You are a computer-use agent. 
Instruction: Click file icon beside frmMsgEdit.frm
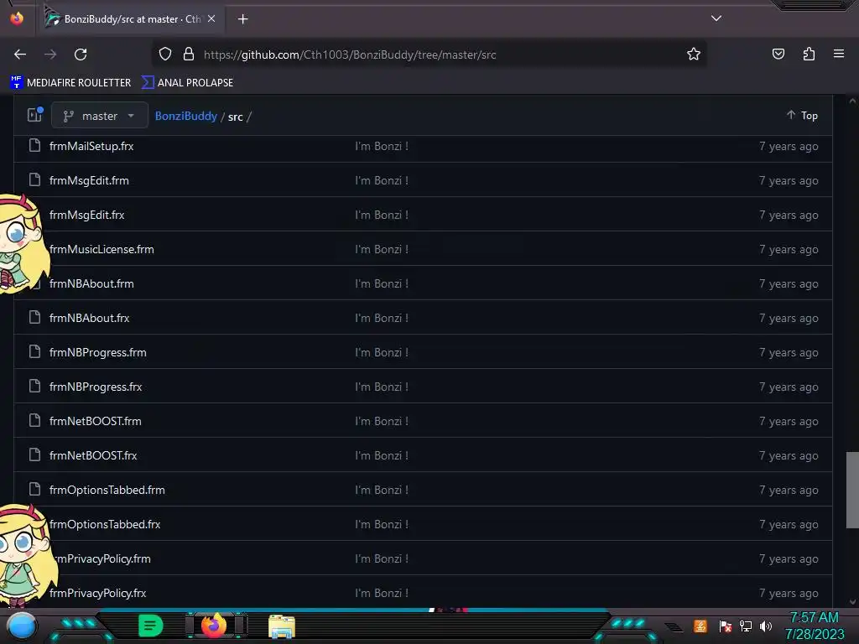pyautogui.click(x=34, y=179)
